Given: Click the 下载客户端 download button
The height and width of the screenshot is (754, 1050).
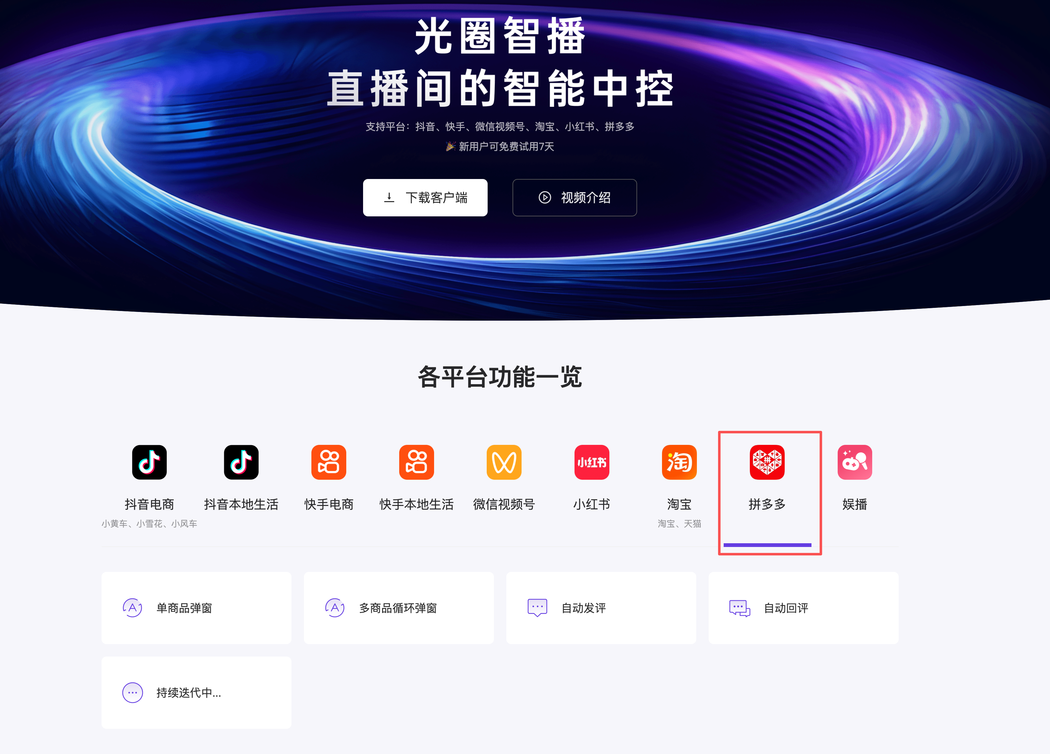Looking at the screenshot, I should (425, 198).
